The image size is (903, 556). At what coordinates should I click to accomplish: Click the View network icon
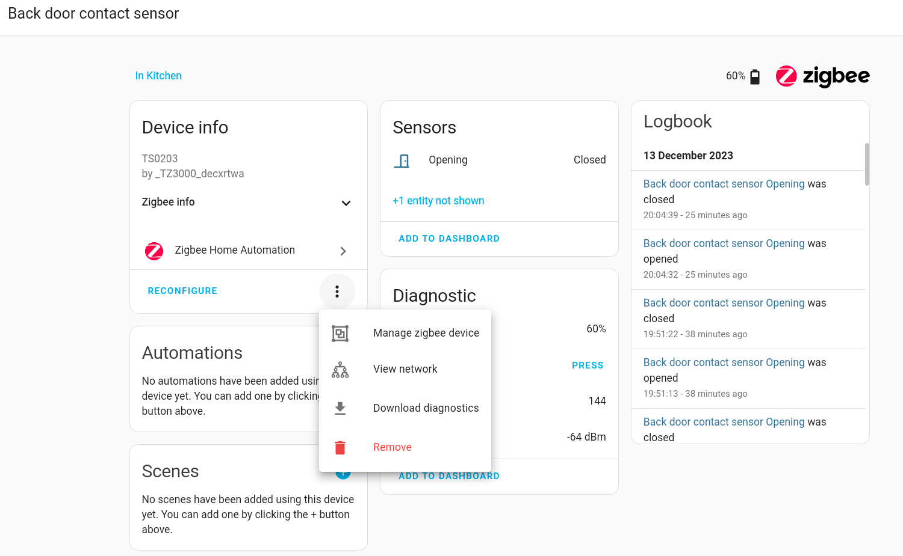point(340,369)
